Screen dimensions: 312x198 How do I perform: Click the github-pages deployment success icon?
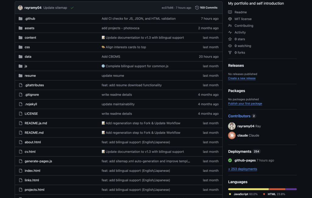pos(230,160)
